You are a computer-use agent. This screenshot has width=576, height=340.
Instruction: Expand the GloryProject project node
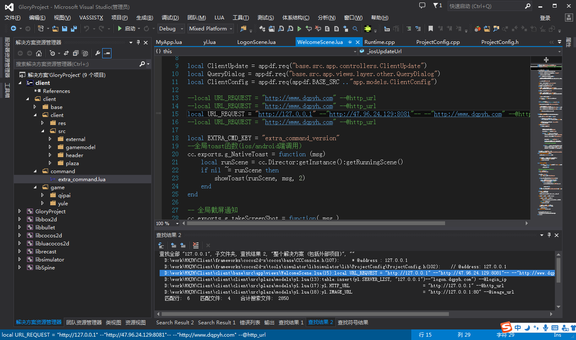tap(20, 212)
